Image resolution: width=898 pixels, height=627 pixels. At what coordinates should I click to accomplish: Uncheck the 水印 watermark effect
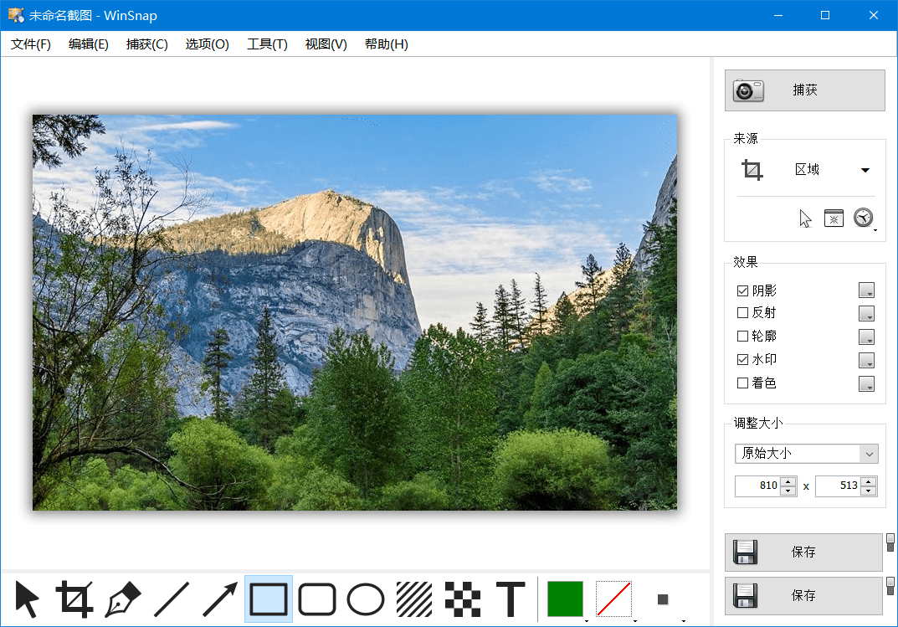click(743, 359)
